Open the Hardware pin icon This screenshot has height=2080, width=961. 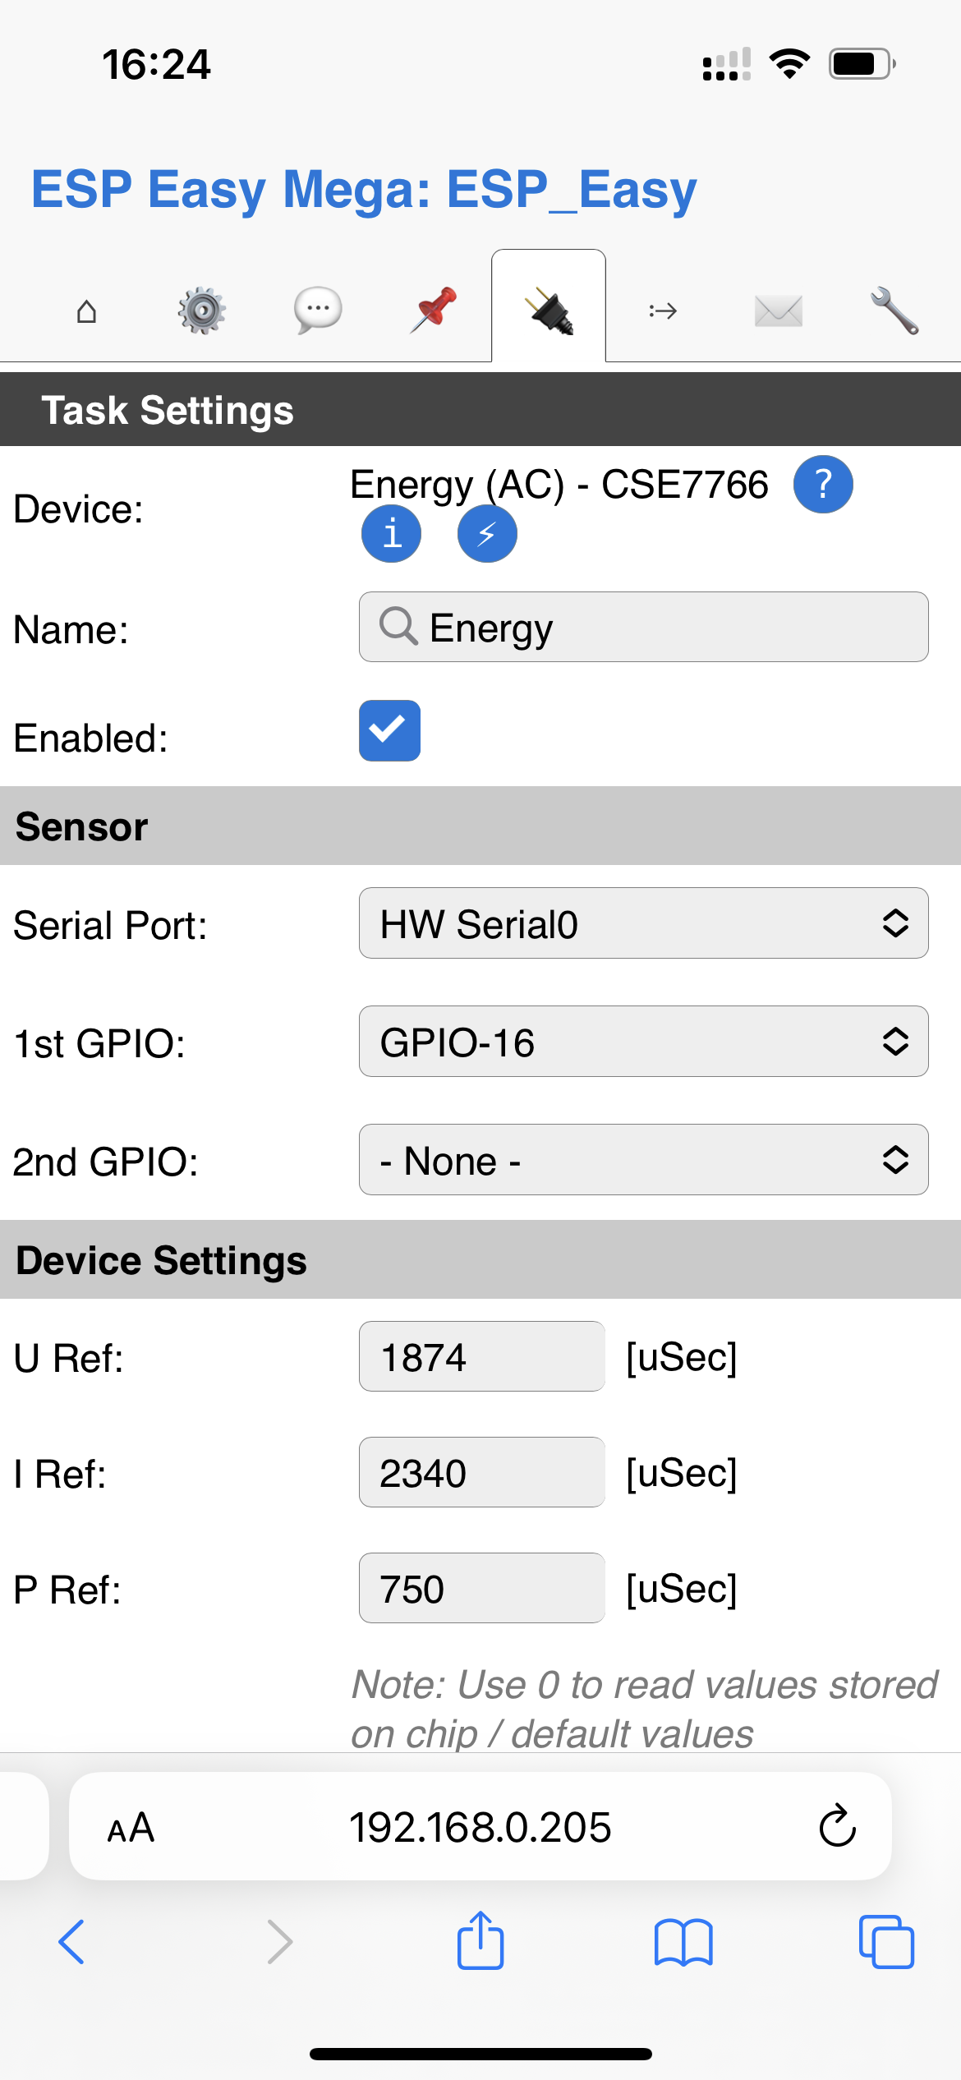tap(433, 311)
